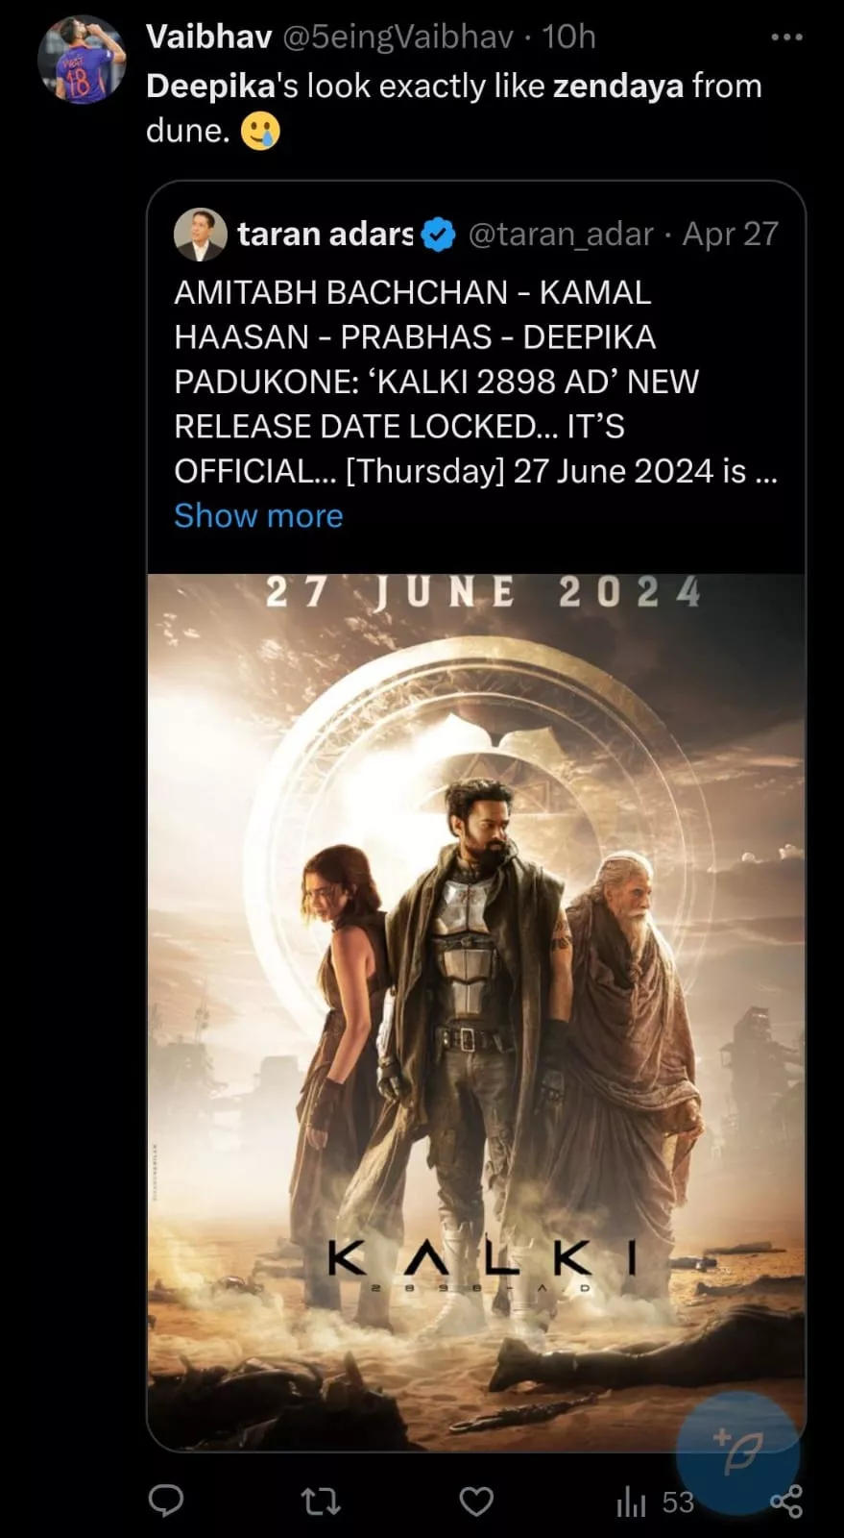Viewport: 844px width, 1538px height.
Task: Expand quoted tweet with Show more
Action: pyautogui.click(x=258, y=516)
